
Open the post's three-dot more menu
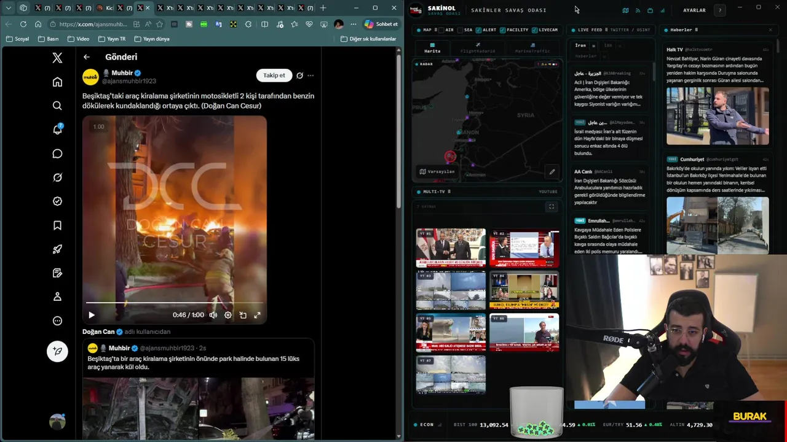(x=310, y=76)
